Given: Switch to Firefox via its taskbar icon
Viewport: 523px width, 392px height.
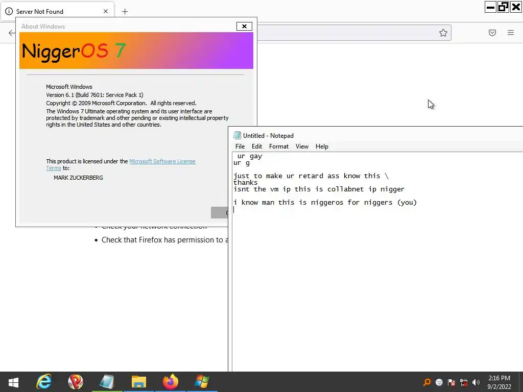Looking at the screenshot, I should (171, 382).
